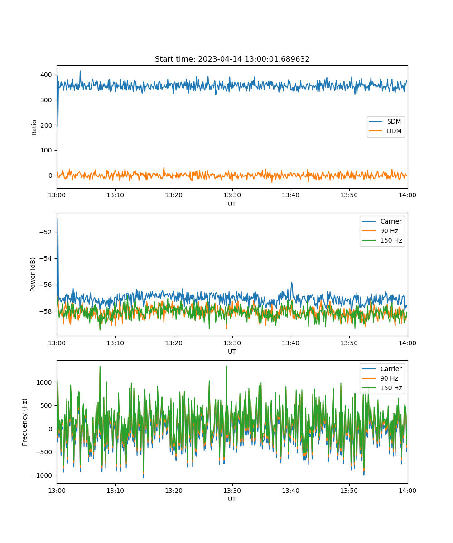Click the DDM label in the Ratio legend
The height and width of the screenshot is (543, 453).
click(x=394, y=131)
